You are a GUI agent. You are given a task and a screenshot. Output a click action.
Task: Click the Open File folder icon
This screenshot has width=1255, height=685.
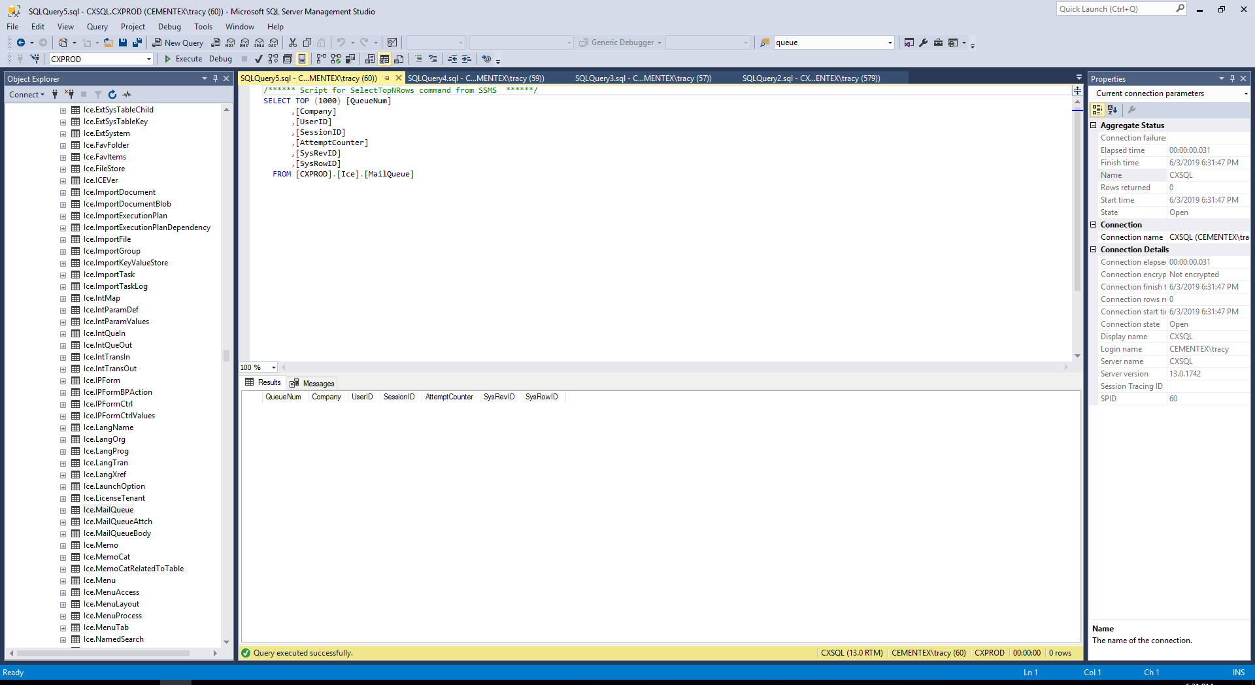(108, 42)
